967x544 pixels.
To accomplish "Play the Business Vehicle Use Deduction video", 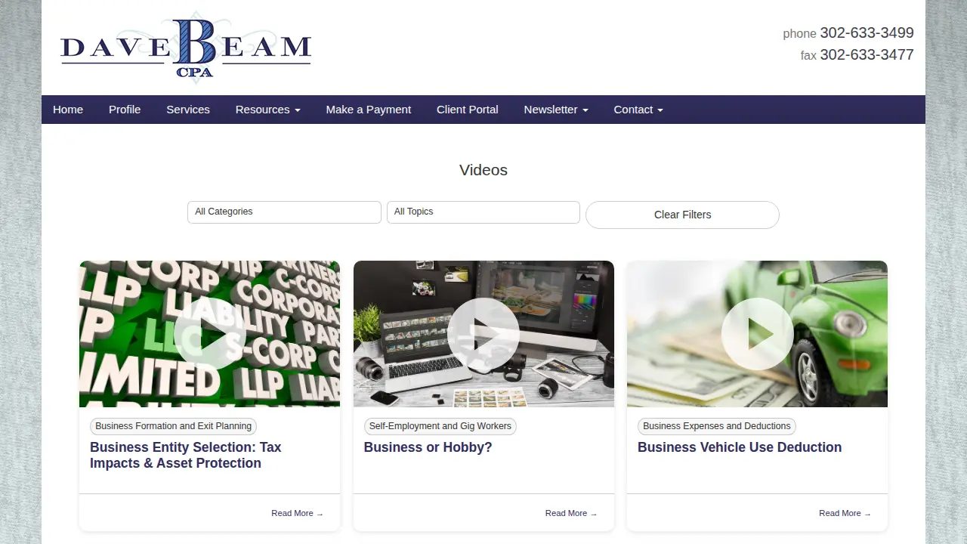I will tap(757, 334).
